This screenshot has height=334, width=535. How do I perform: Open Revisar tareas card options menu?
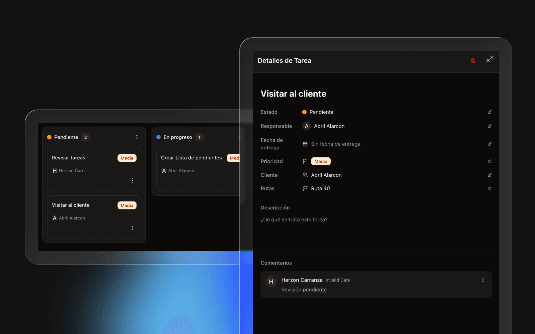(132, 181)
